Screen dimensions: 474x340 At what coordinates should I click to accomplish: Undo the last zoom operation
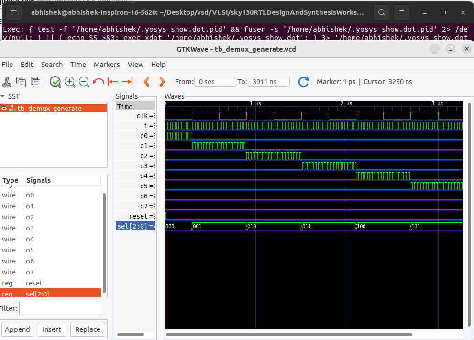point(98,82)
